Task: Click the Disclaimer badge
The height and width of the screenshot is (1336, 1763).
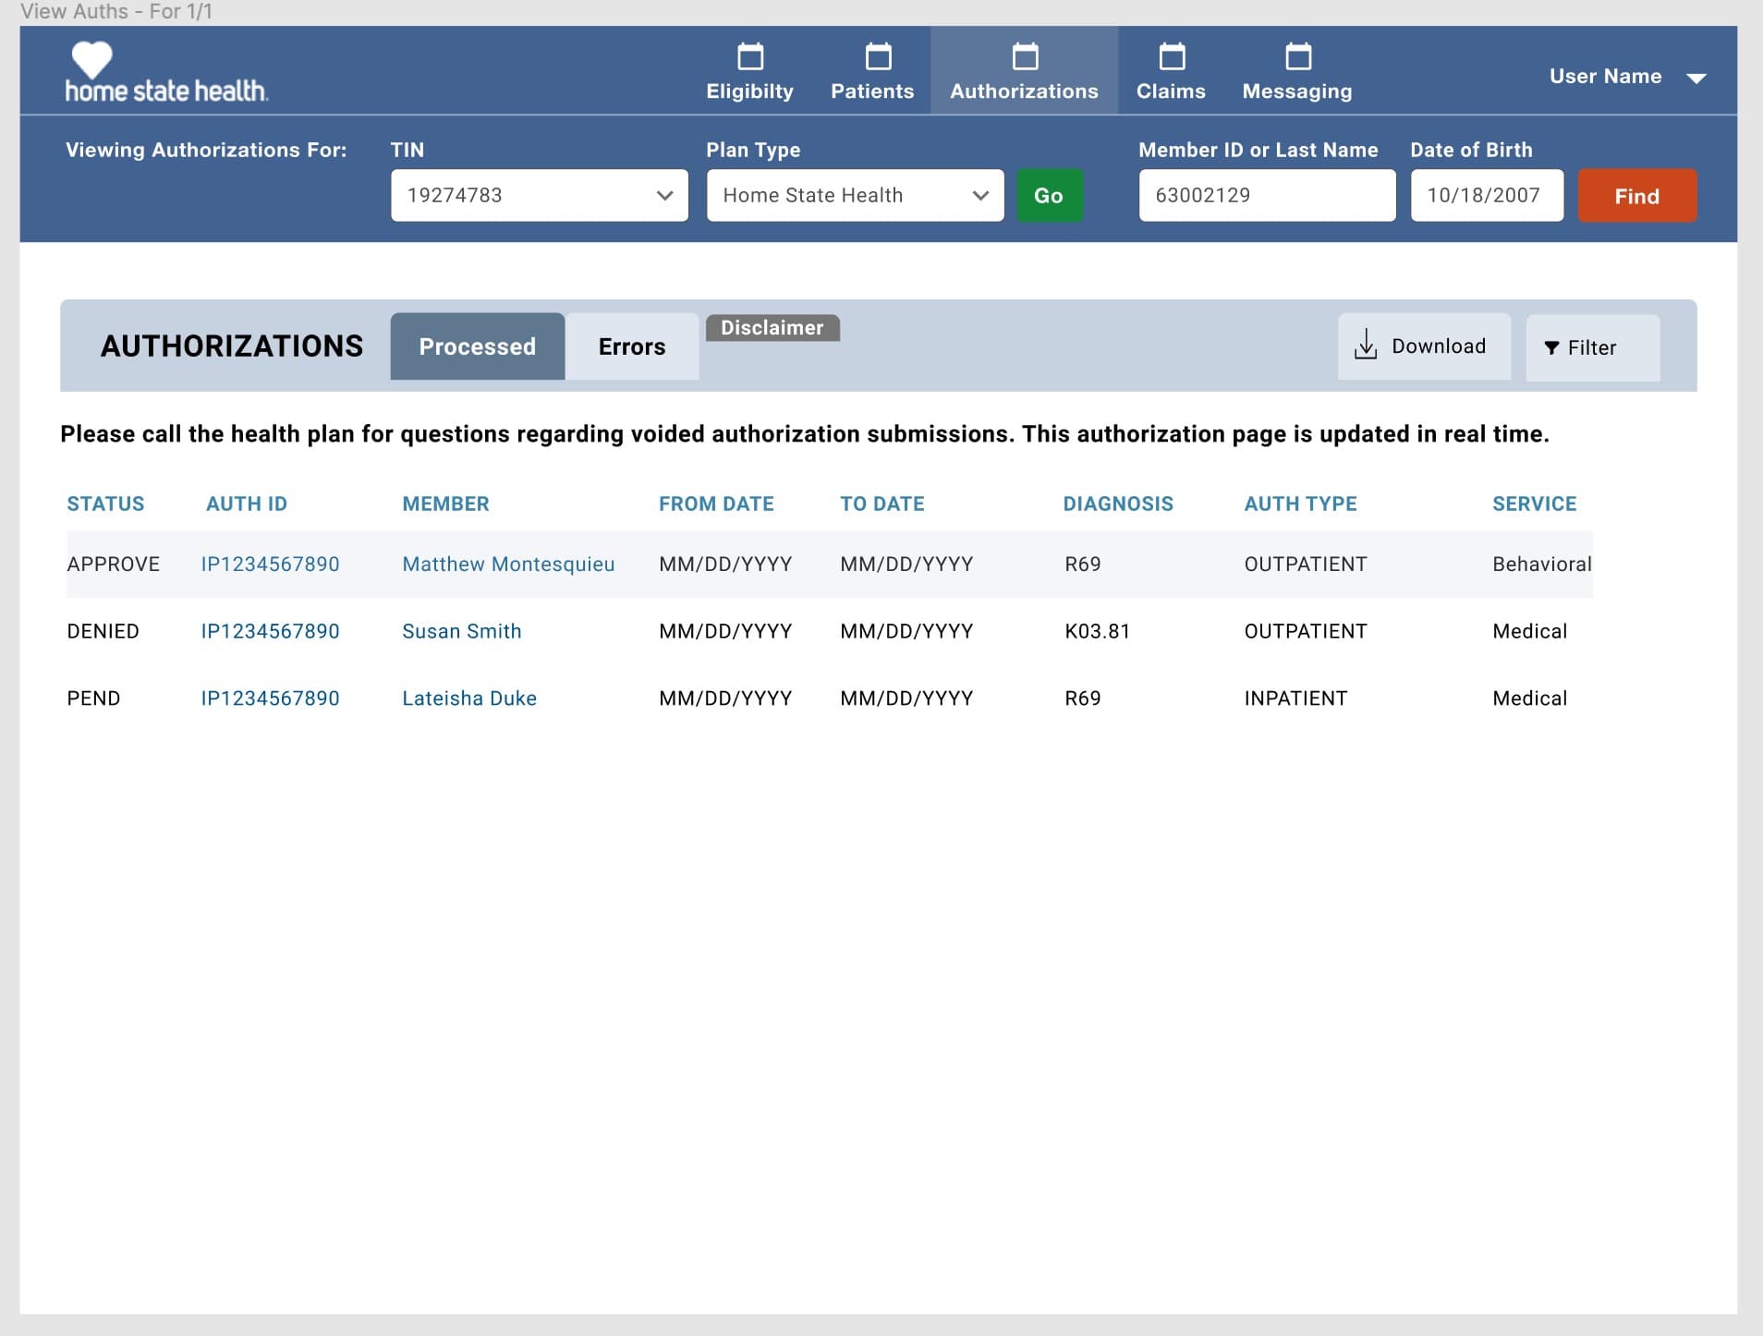Action: (772, 328)
